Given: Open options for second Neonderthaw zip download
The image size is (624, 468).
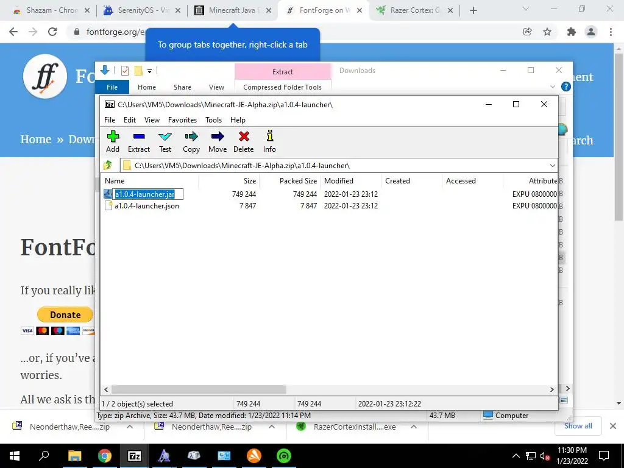Looking at the screenshot, I should (x=272, y=427).
